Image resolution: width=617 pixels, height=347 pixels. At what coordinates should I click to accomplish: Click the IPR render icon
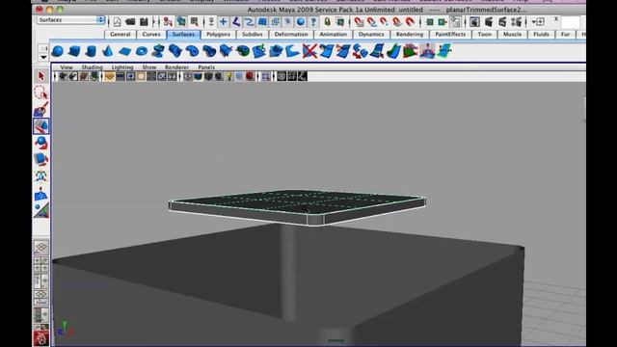[x=502, y=22]
